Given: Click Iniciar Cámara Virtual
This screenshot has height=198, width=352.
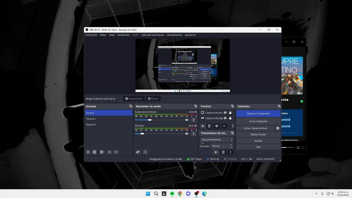Looking at the screenshot, I should pos(255,128).
